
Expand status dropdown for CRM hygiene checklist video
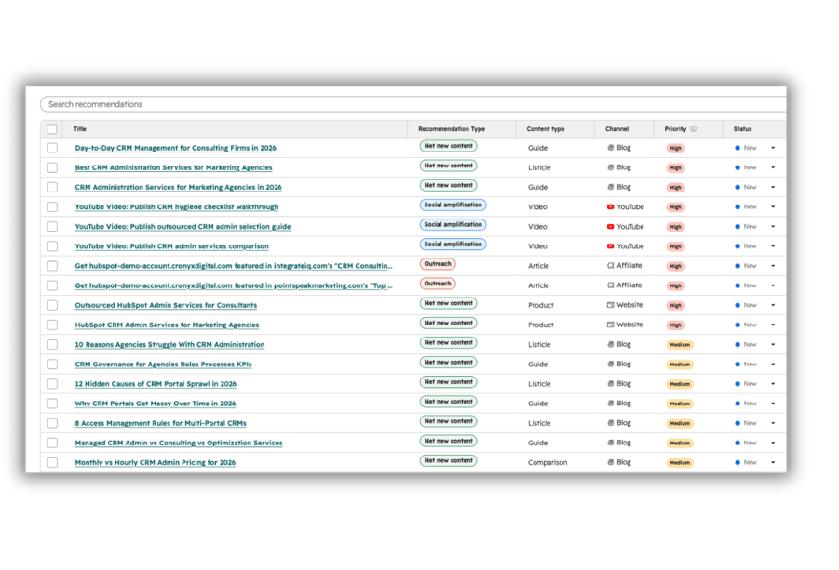(773, 206)
